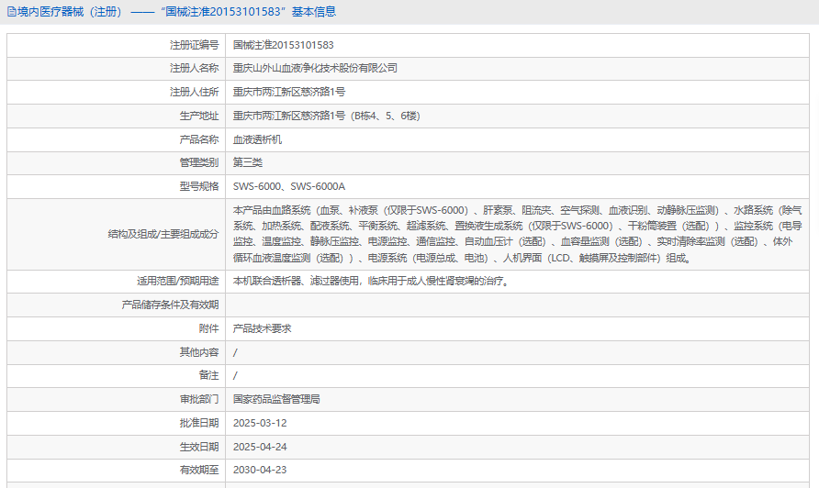Screen dimensions: 819x488
Task: Click the 型号规格 label
Action: pos(199,186)
